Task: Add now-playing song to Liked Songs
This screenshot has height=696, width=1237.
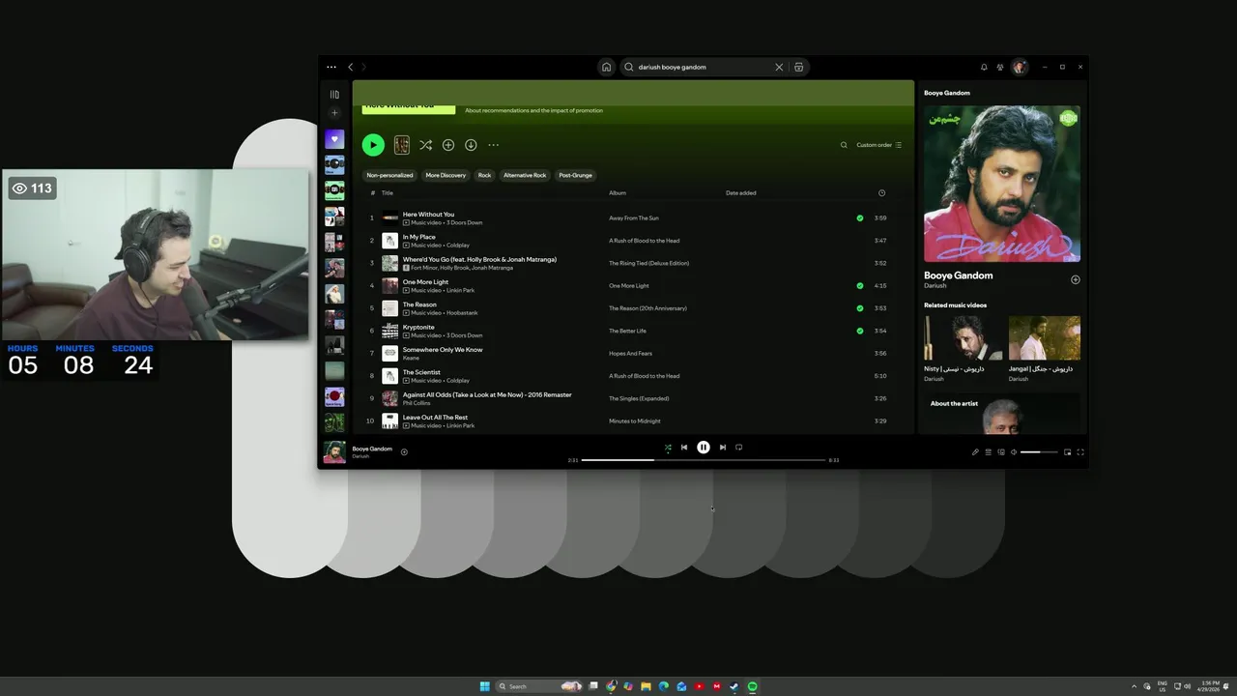Action: pos(404,451)
